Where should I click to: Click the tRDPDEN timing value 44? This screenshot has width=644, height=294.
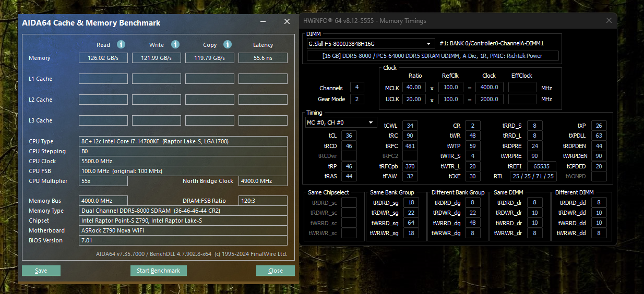(599, 146)
